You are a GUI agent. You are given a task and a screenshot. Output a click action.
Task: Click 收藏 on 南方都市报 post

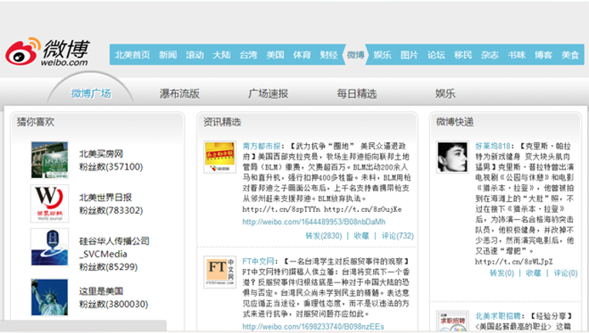click(362, 236)
